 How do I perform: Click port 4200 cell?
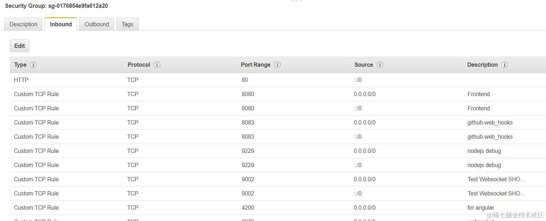(x=248, y=208)
